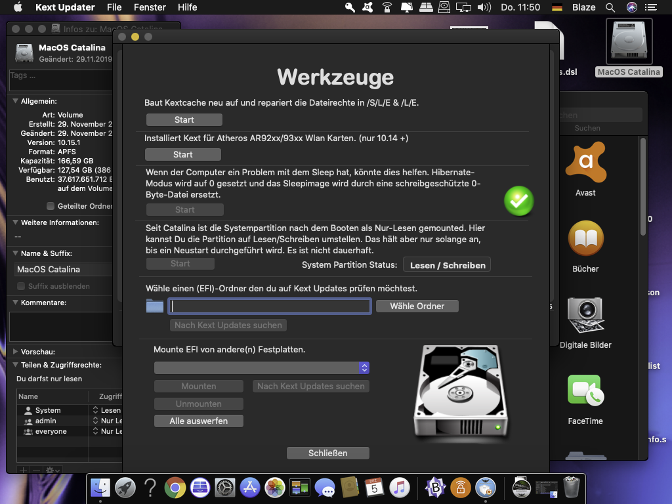
Task: Click the Kommentare text area
Action: [61, 327]
